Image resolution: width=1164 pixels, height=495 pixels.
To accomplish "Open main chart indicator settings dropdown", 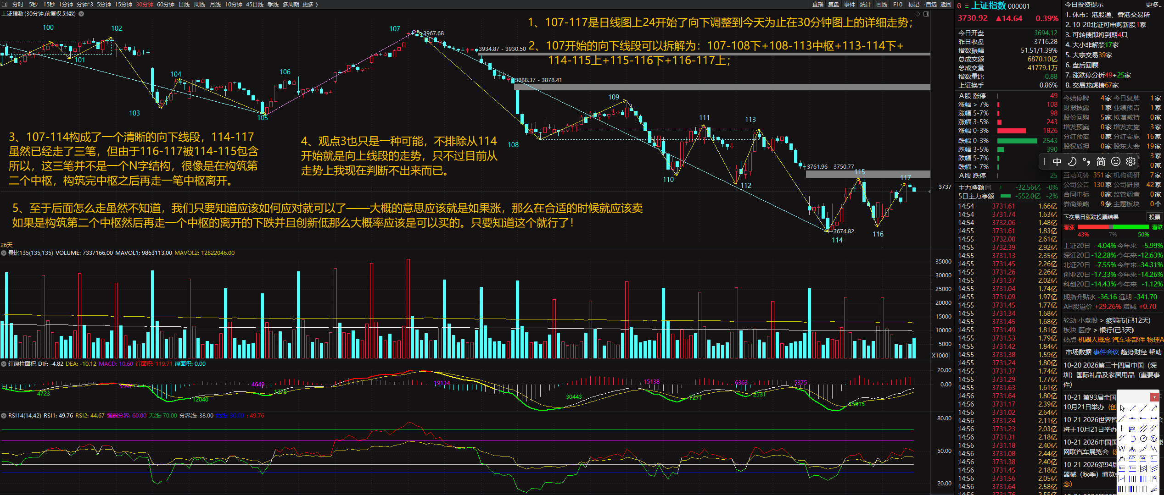I will [81, 14].
